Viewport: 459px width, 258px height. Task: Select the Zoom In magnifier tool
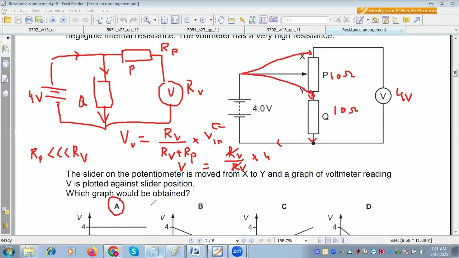coord(147,20)
